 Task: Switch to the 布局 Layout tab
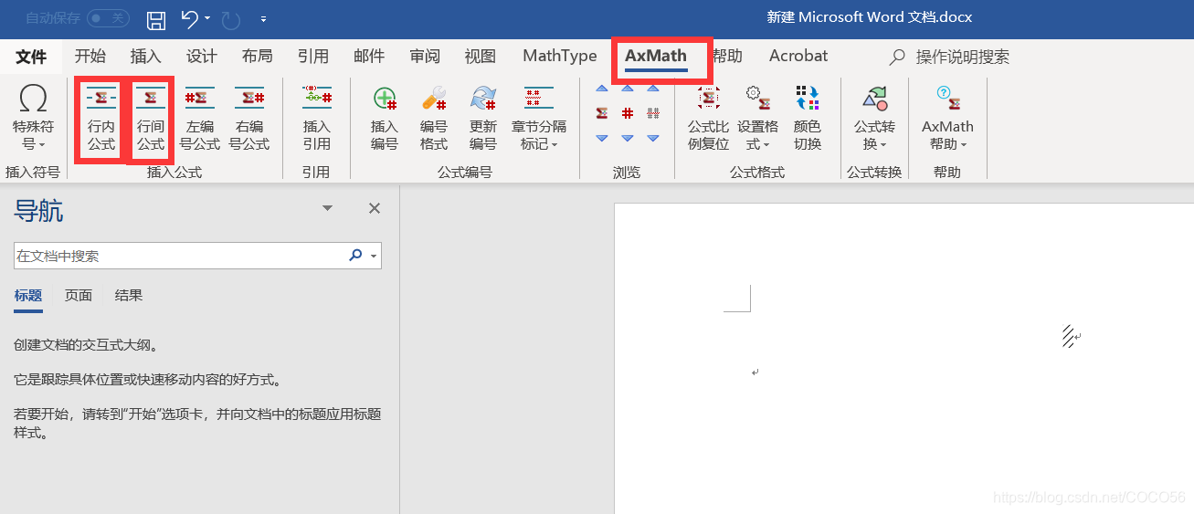[258, 57]
